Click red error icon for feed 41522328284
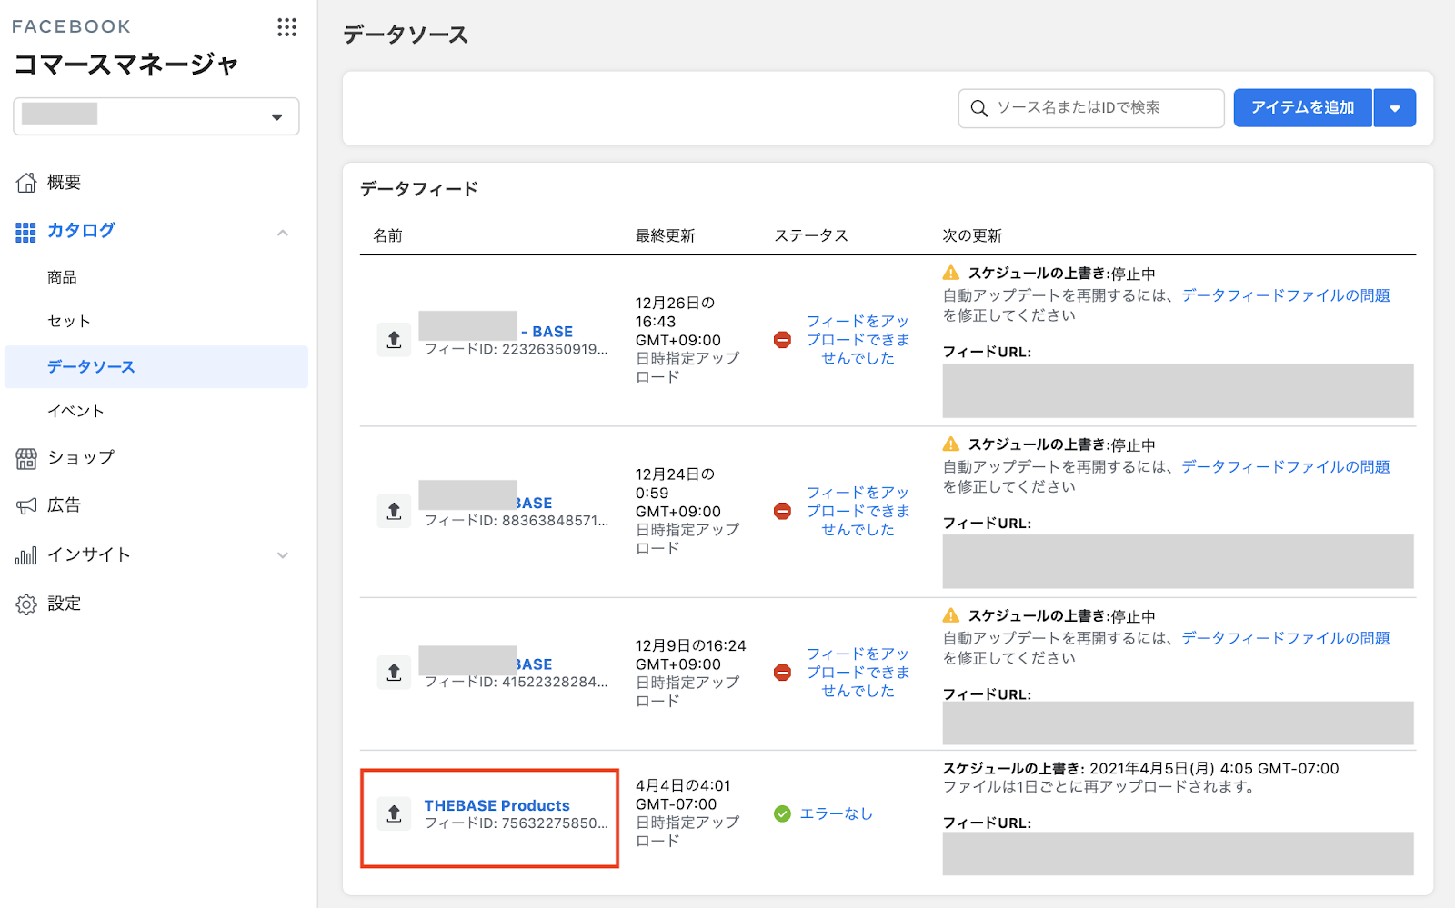This screenshot has height=908, width=1455. (782, 673)
